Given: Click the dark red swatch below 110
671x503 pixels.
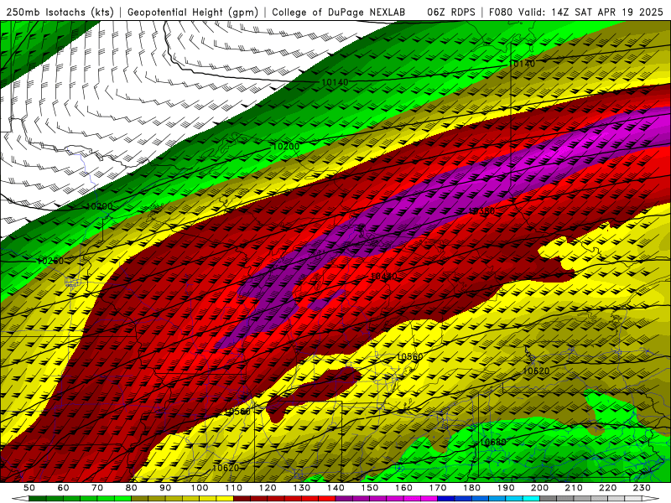Looking at the screenshot, I should tap(242, 499).
